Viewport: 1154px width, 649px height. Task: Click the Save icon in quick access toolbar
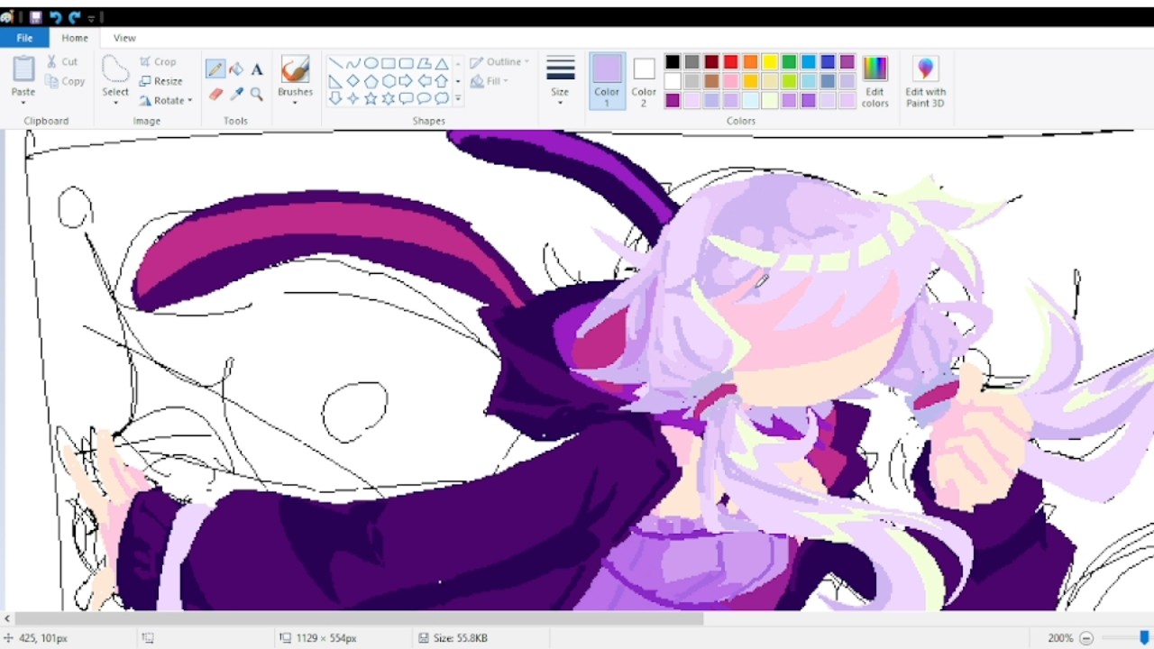point(35,17)
